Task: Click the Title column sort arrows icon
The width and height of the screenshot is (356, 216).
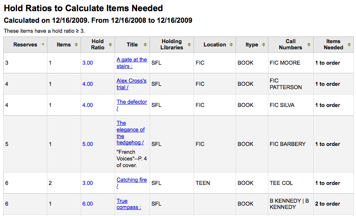Action: [145, 45]
